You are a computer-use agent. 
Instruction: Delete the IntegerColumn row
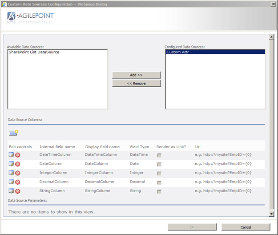(18, 173)
